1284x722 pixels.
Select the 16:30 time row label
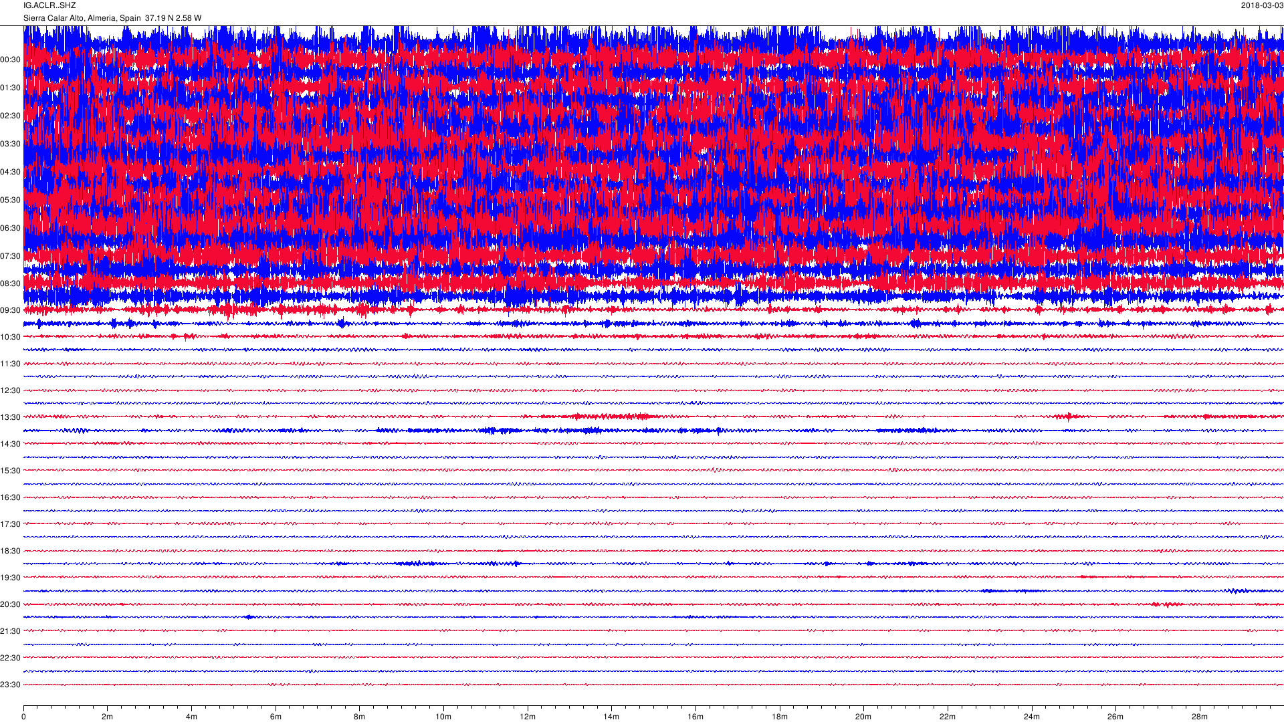click(x=11, y=498)
